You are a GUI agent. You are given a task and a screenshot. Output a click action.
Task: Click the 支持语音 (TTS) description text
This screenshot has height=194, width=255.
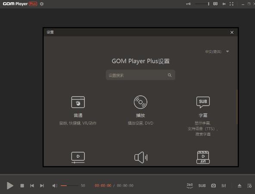(203, 128)
